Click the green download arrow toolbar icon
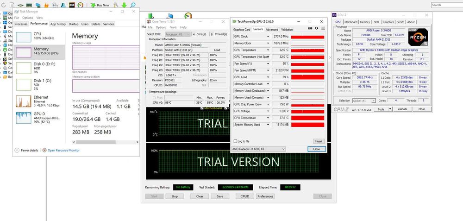The height and width of the screenshot is (221, 463). 124,5
